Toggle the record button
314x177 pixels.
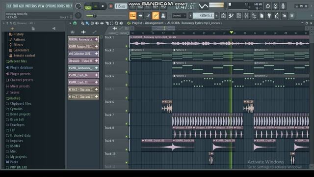(x=110, y=6)
